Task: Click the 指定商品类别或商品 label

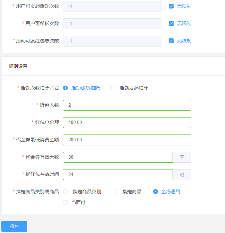Action: point(37,192)
